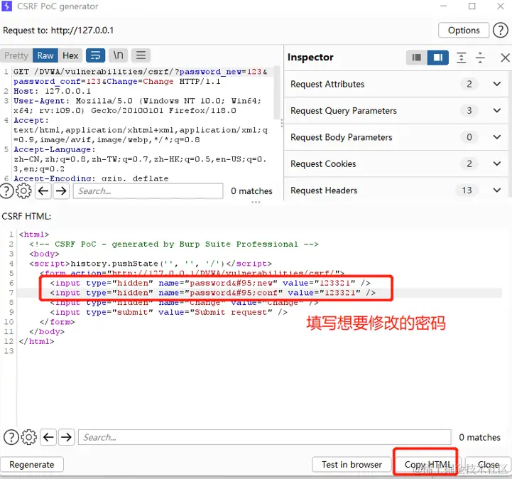
Task: Click the request editor vertical scrollbar
Action: [x=277, y=93]
